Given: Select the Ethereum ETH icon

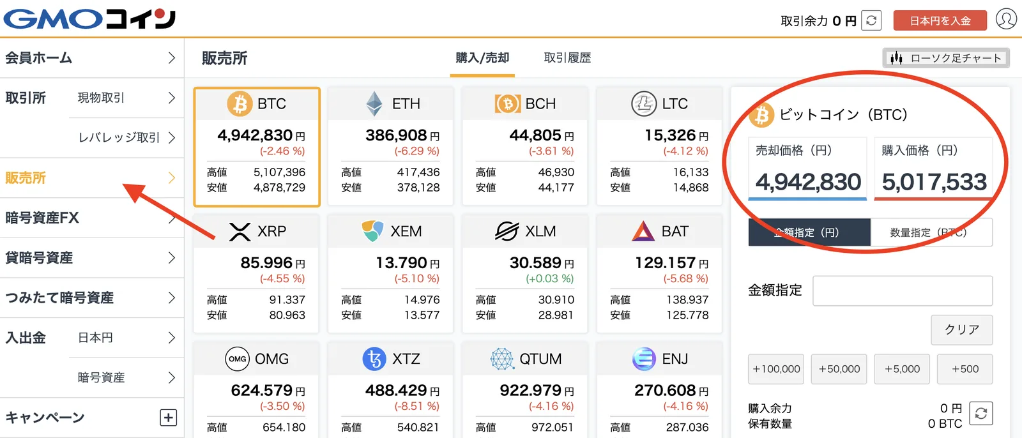Looking at the screenshot, I should click(374, 103).
